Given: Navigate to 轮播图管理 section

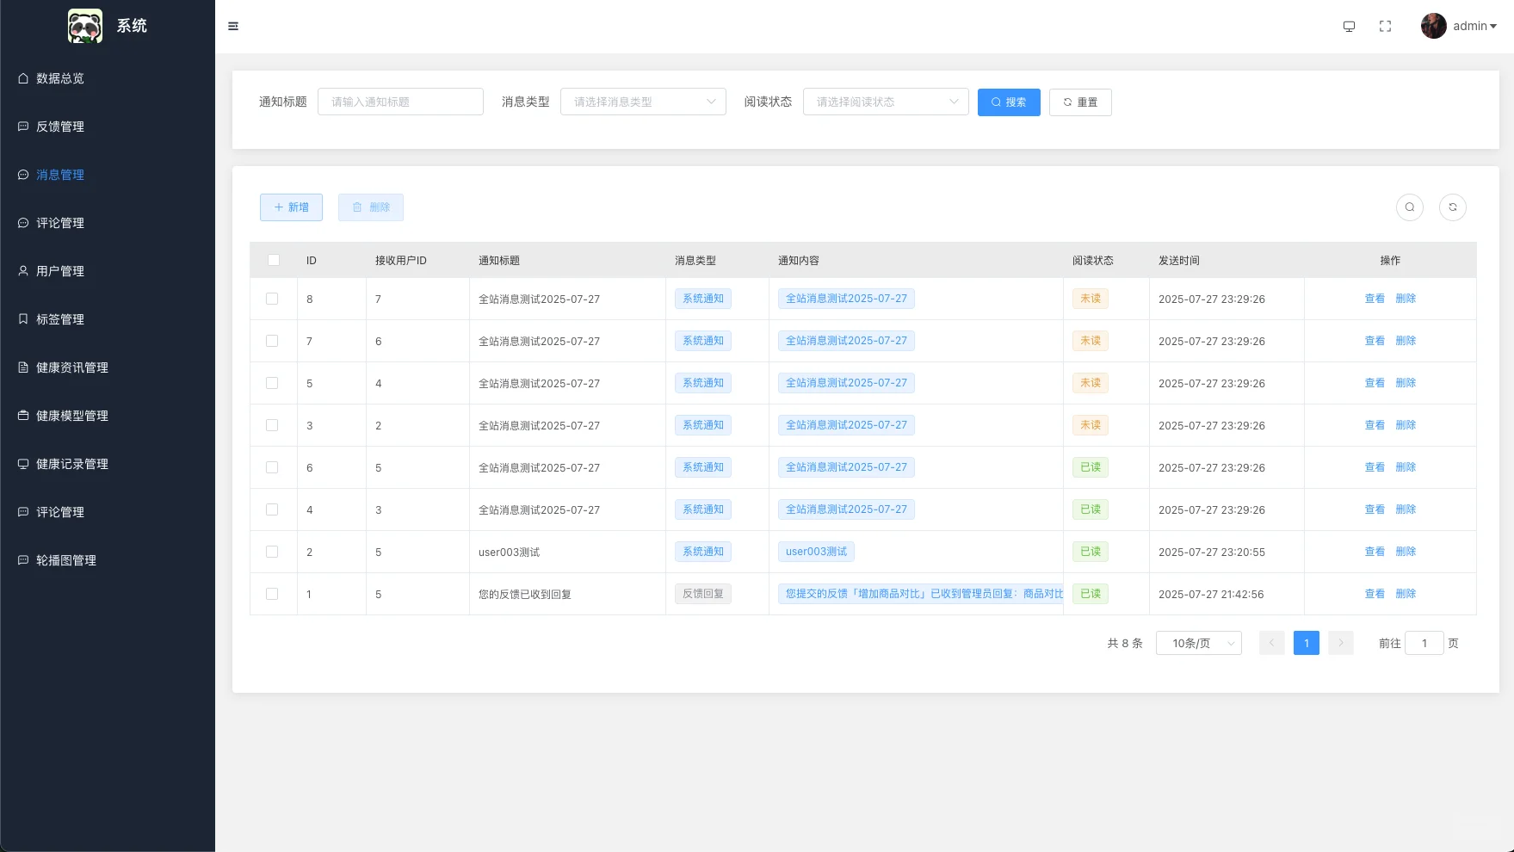Looking at the screenshot, I should tap(65, 559).
